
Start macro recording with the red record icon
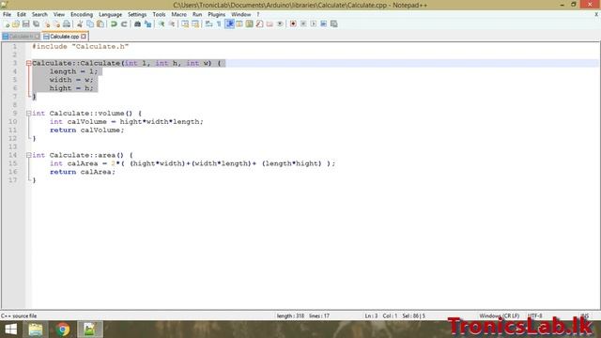click(293, 24)
